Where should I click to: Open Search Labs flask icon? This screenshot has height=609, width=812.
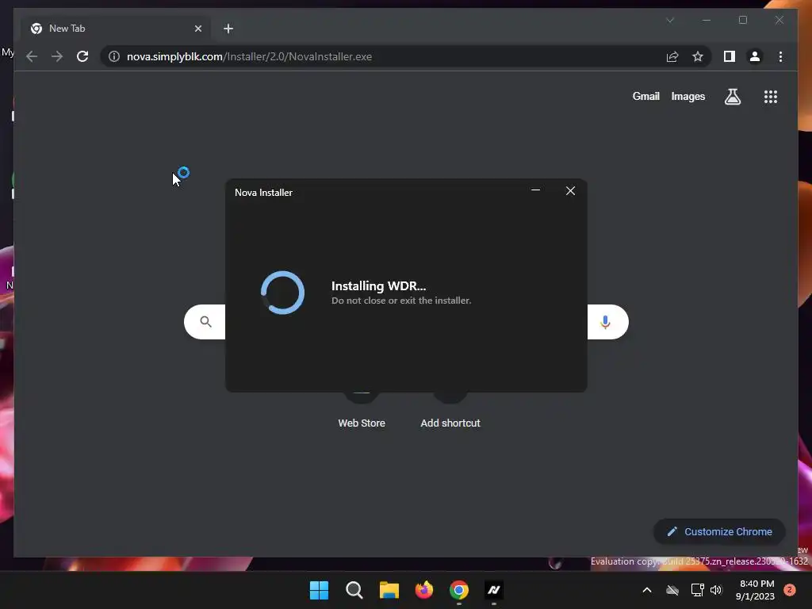pyautogui.click(x=732, y=96)
